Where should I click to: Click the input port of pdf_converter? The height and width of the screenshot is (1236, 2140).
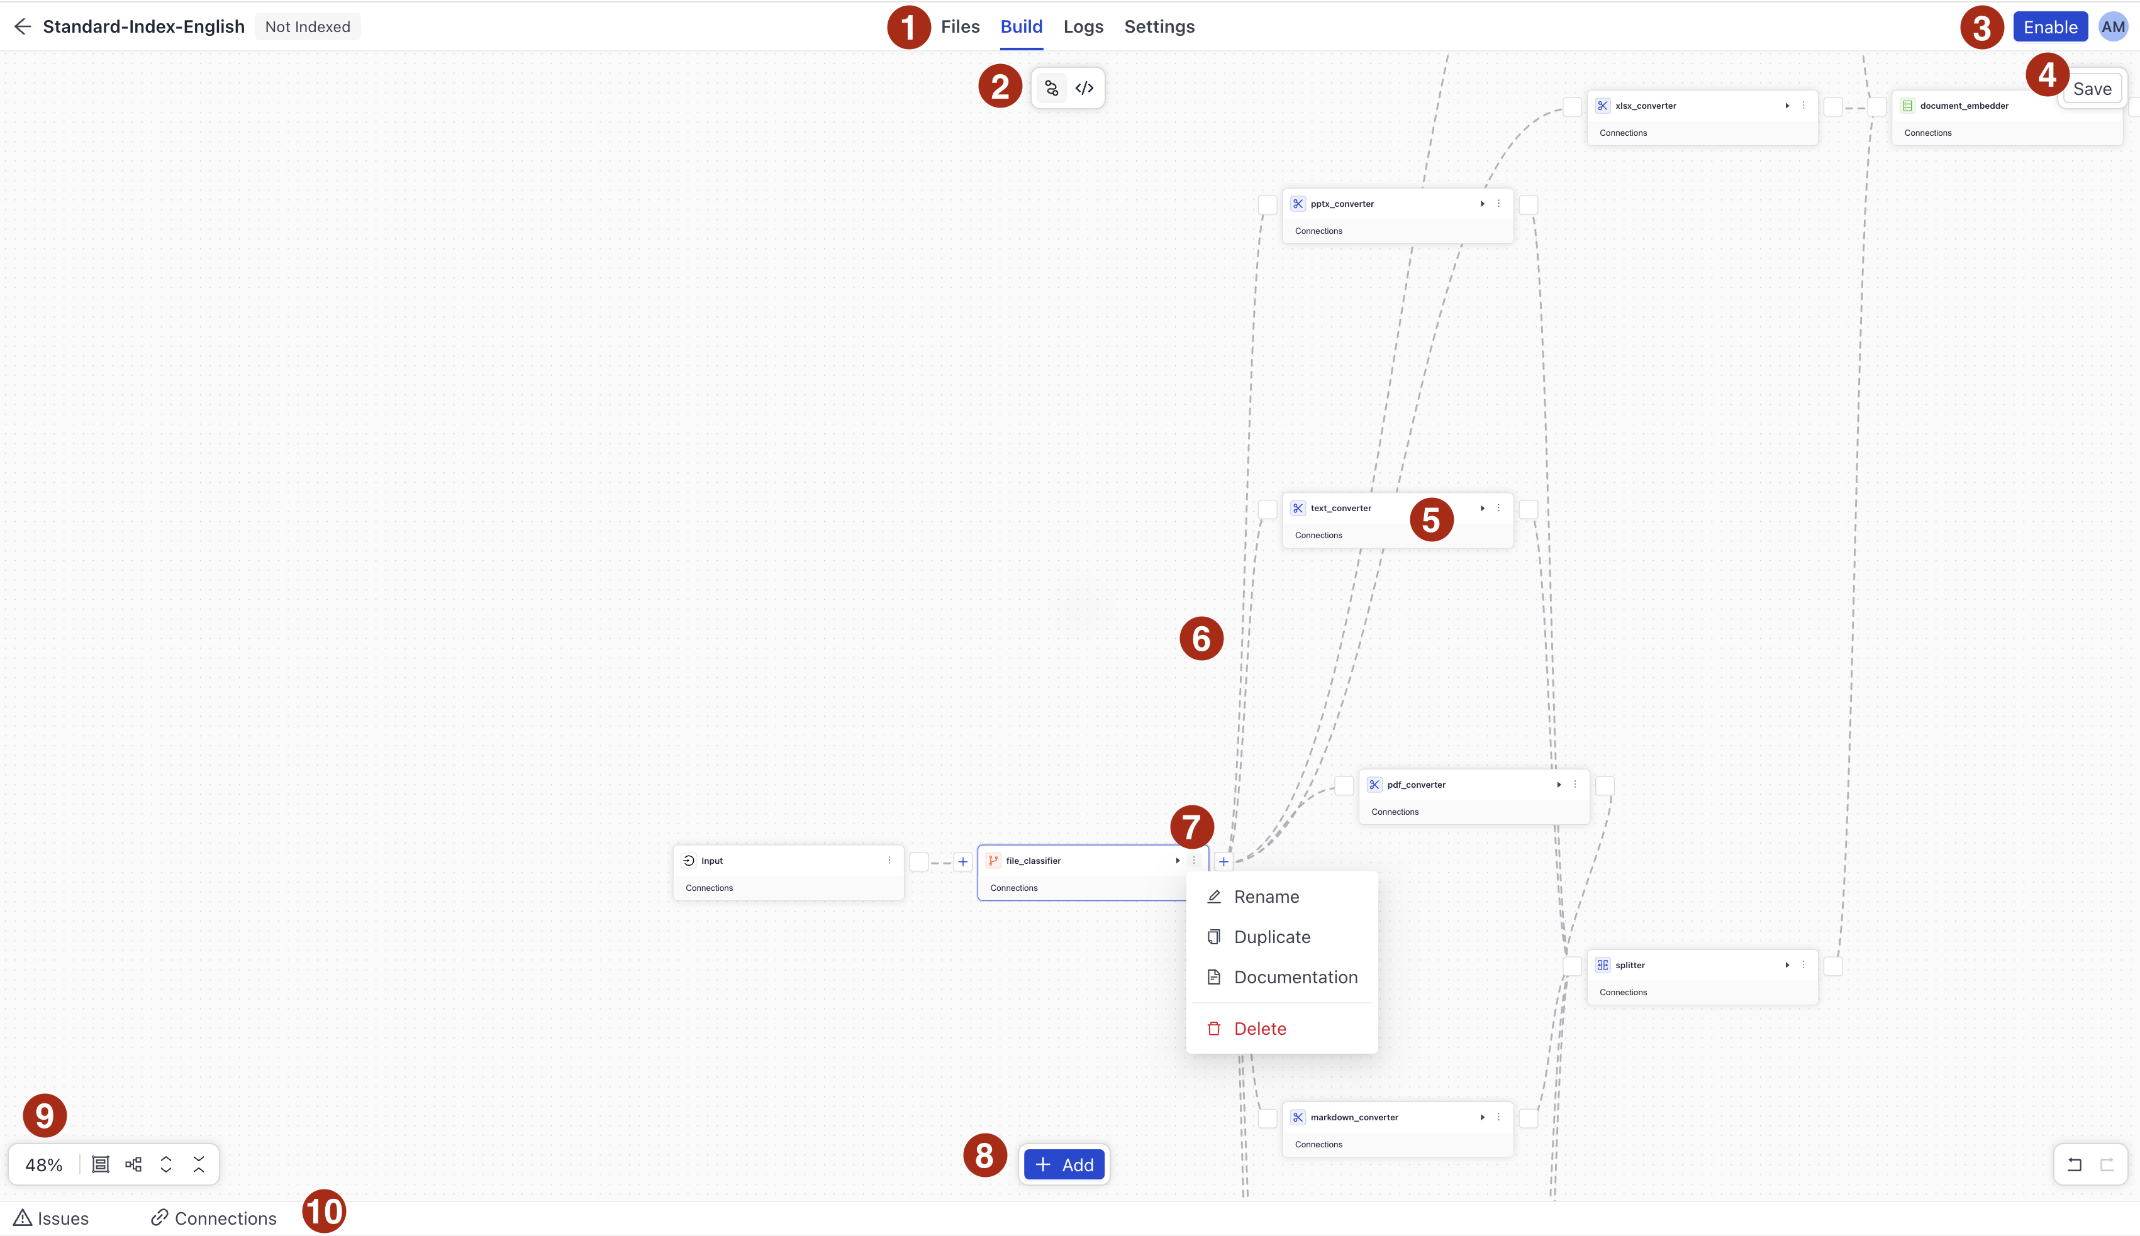click(1344, 786)
